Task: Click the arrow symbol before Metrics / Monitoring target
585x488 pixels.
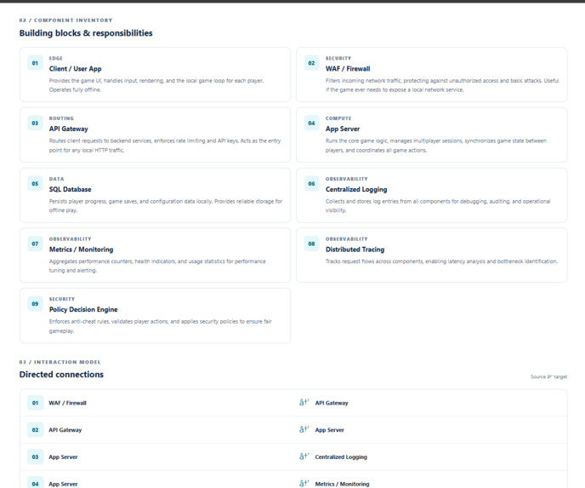Action: click(304, 483)
